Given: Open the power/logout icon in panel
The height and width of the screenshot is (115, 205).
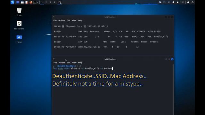Looking at the screenshot, I should (x=193, y=2).
